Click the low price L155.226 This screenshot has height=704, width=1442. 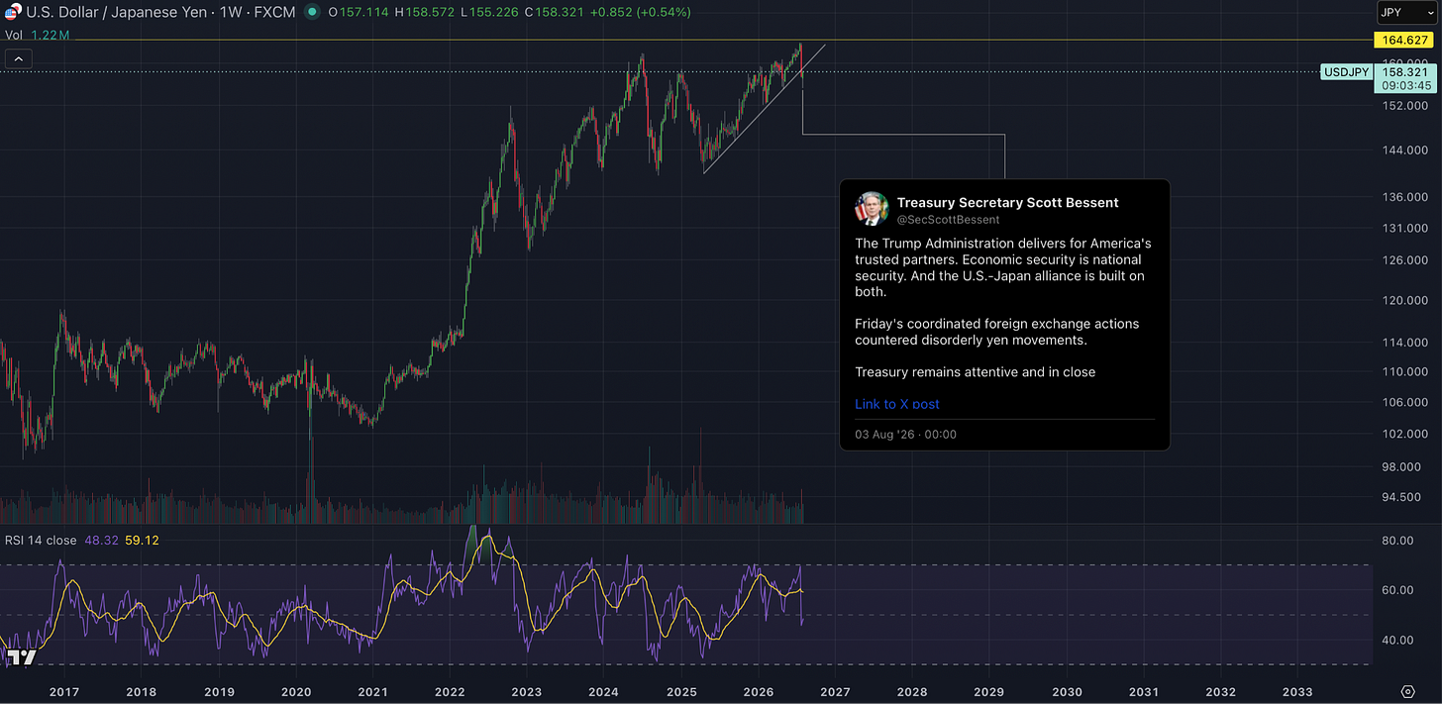point(489,12)
